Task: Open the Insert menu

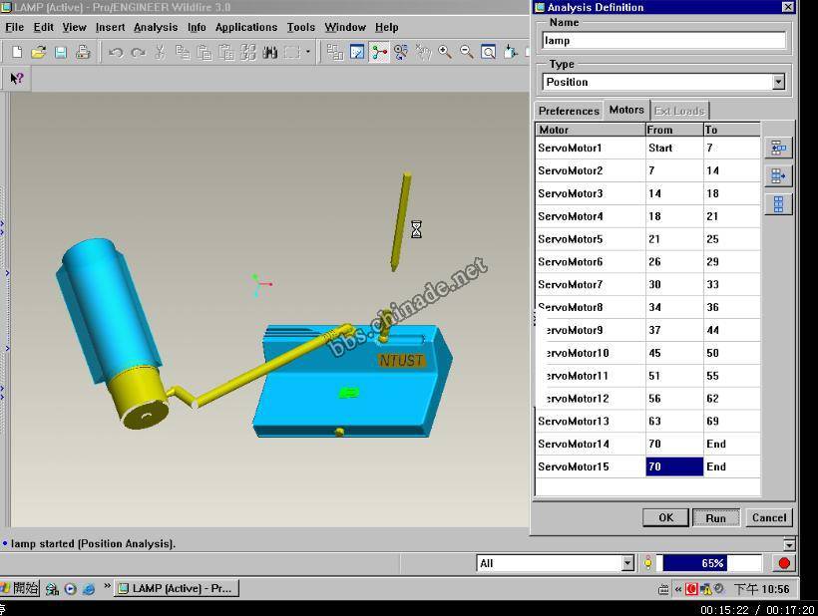Action: (x=110, y=27)
